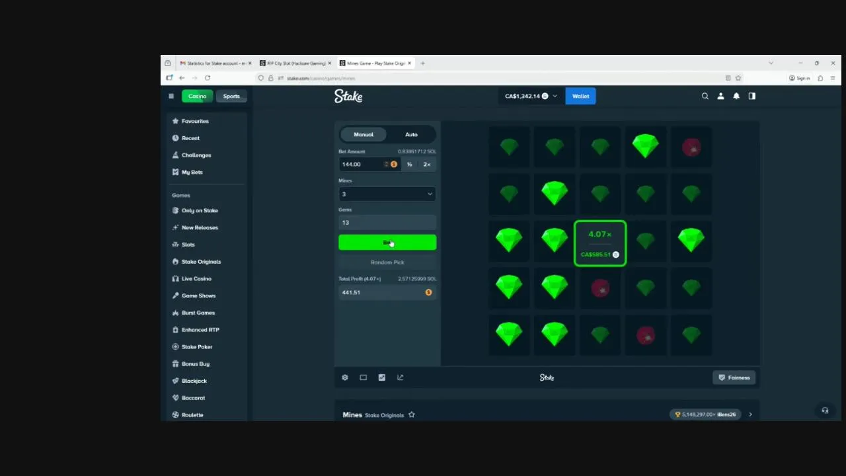Viewport: 846px width, 476px height.
Task: Switch to RIP City Slot browser tab
Action: point(295,63)
